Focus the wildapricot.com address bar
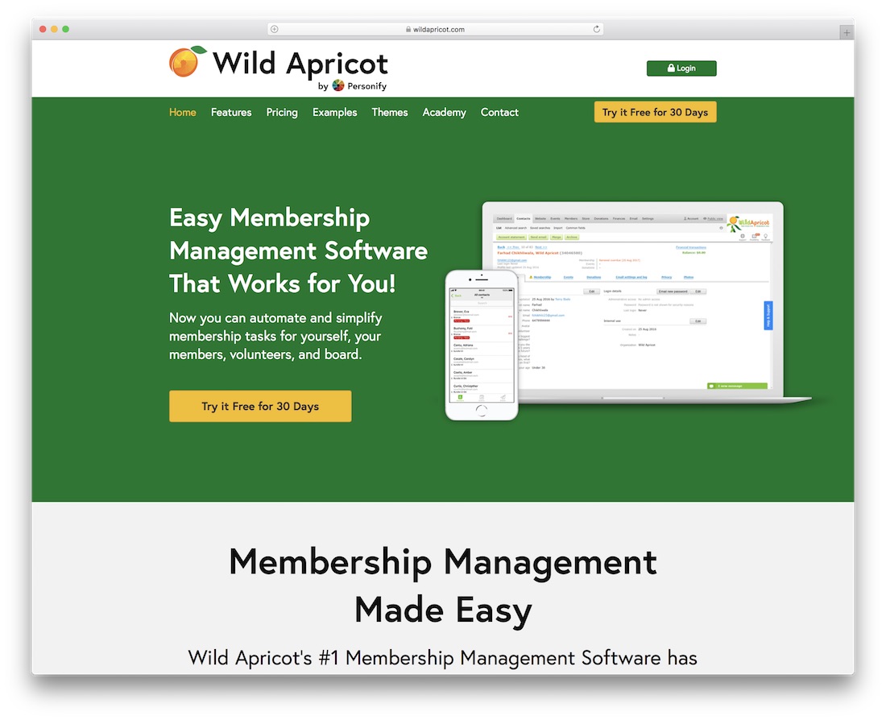Image resolution: width=886 pixels, height=720 pixels. tap(435, 29)
